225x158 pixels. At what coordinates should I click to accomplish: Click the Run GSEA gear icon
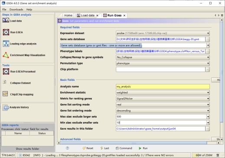coord(6,32)
